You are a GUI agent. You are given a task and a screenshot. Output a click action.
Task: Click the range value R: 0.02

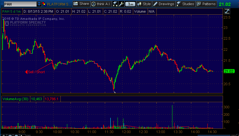click(125, 11)
